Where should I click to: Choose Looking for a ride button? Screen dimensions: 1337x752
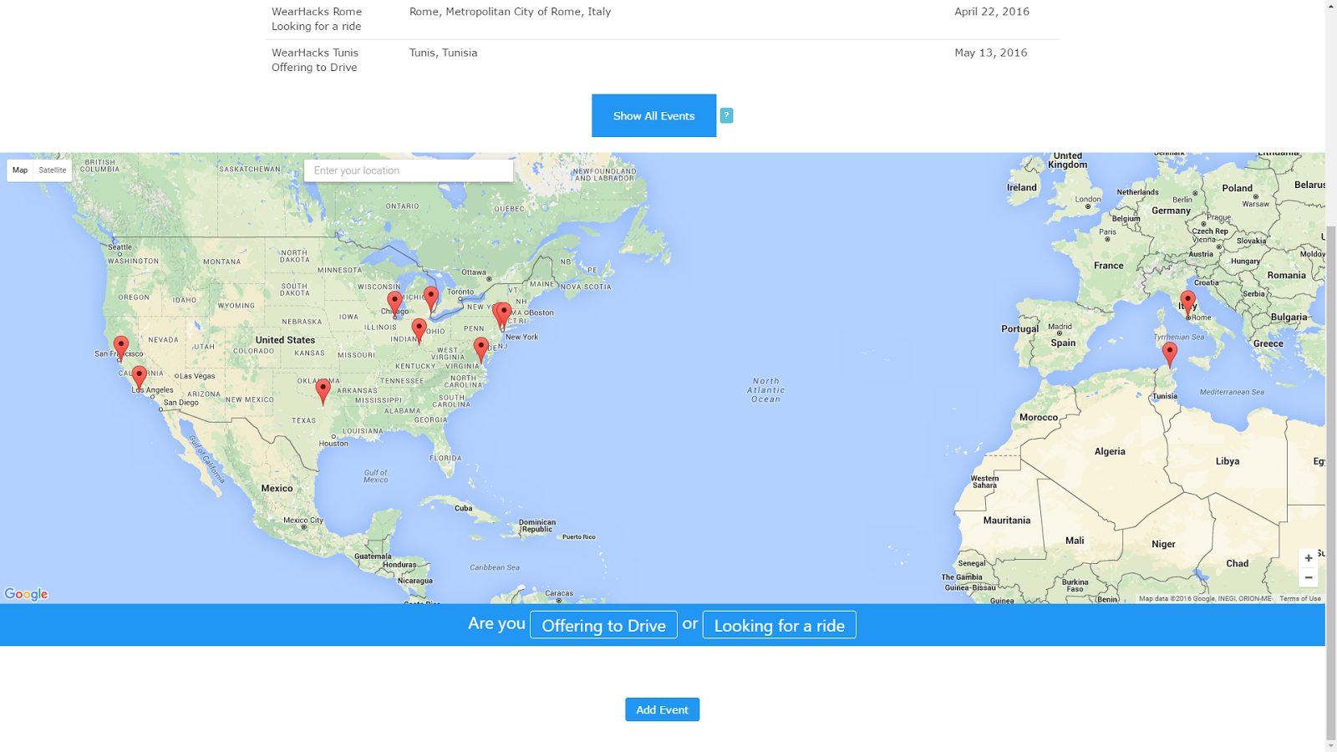click(x=779, y=625)
